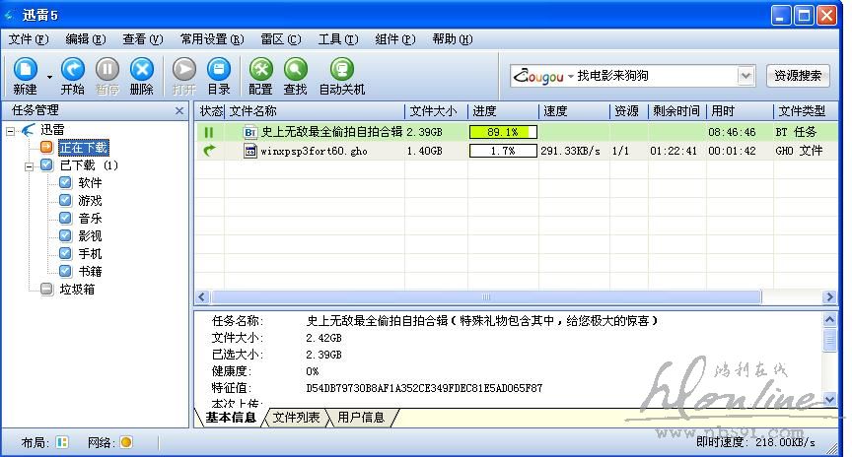This screenshot has height=457, width=852.
Task: Click the paused status icon of BT task
Action: click(x=209, y=132)
